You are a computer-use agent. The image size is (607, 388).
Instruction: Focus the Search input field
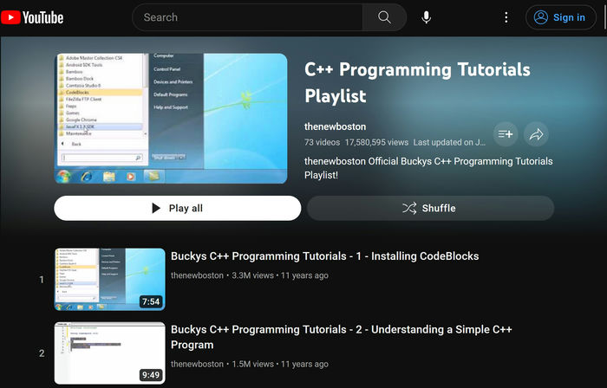(248, 17)
